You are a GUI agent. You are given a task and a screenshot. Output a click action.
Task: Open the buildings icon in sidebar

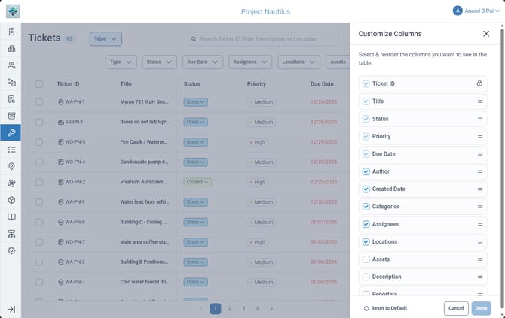click(x=11, y=49)
